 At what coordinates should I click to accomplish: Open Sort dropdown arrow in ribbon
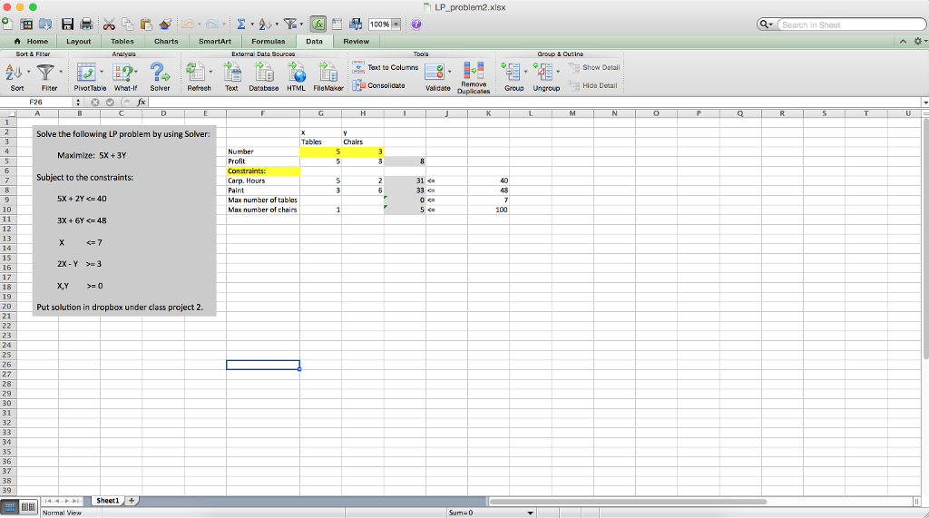point(28,73)
